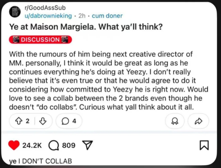The height and width of the screenshot is (168, 221).
Task: View the 809 comments count
Action: point(69,145)
